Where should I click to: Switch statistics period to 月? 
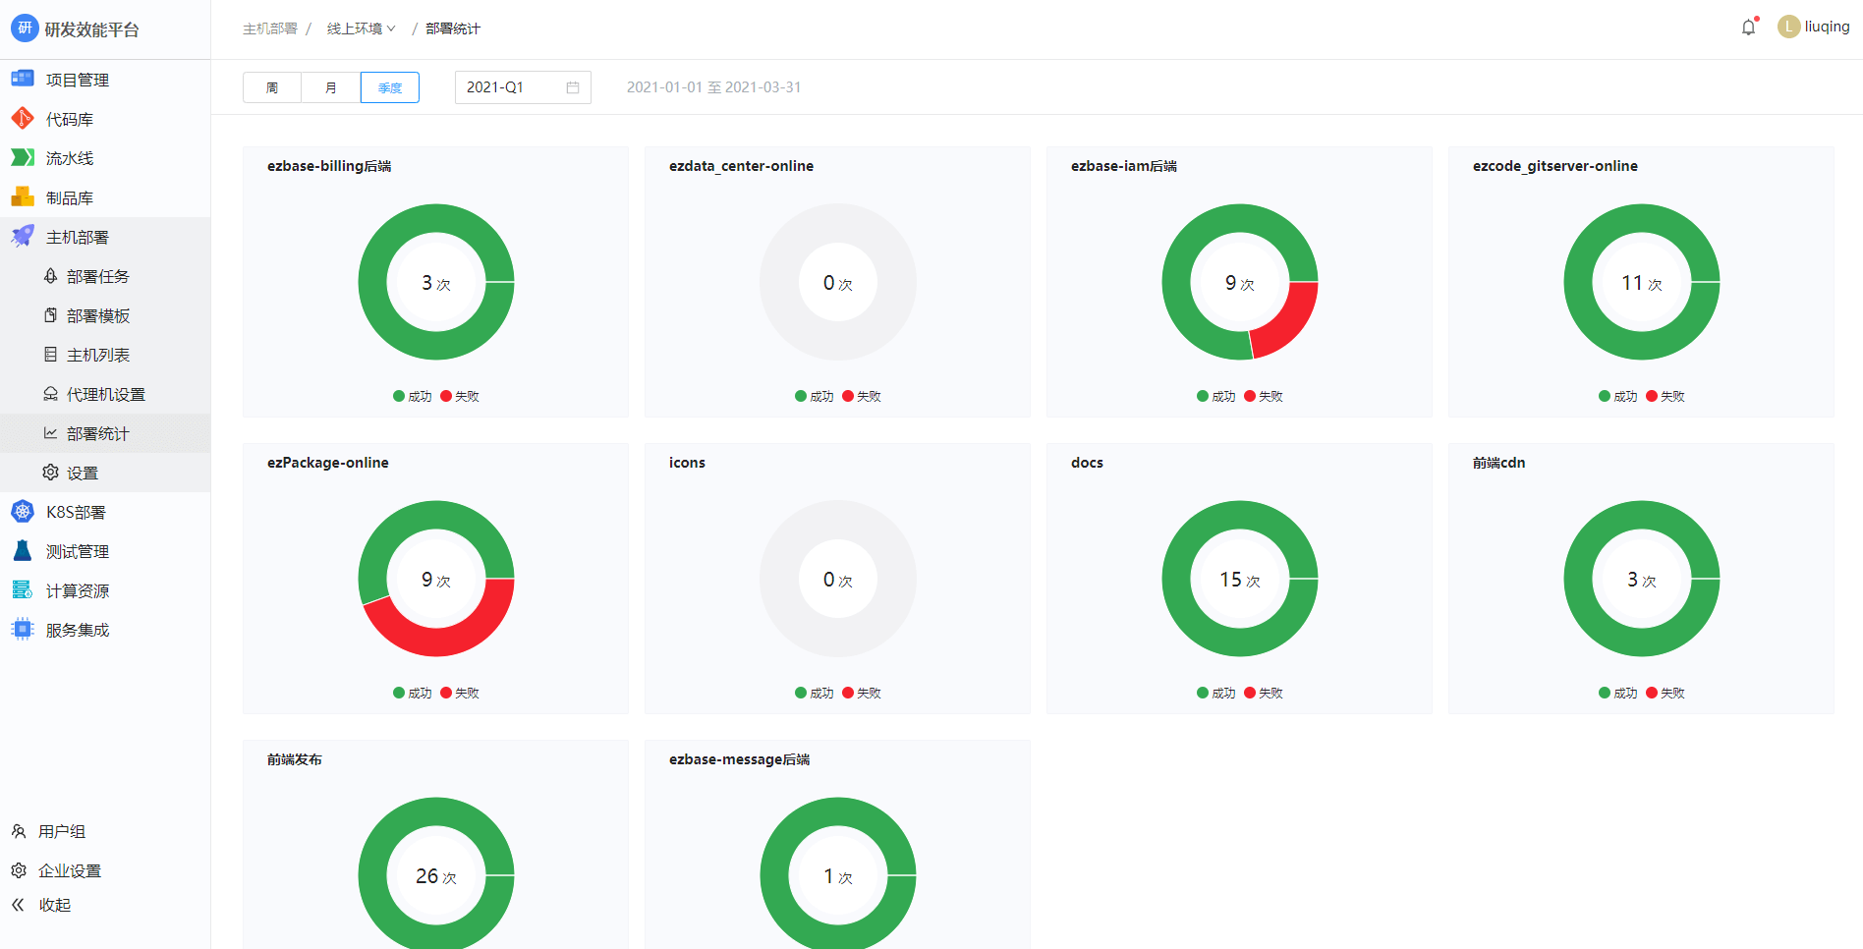(x=331, y=87)
